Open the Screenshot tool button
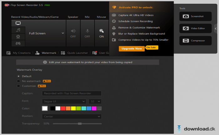Screen dimensions: 219x135 click(196, 16)
